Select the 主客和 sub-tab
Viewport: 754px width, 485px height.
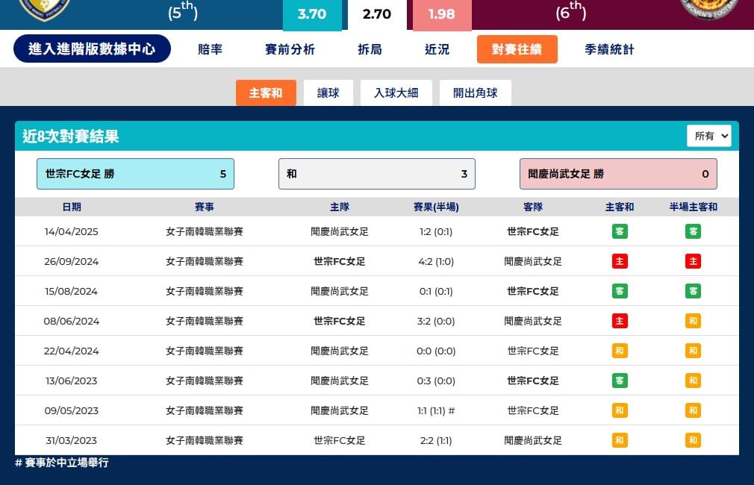[266, 93]
